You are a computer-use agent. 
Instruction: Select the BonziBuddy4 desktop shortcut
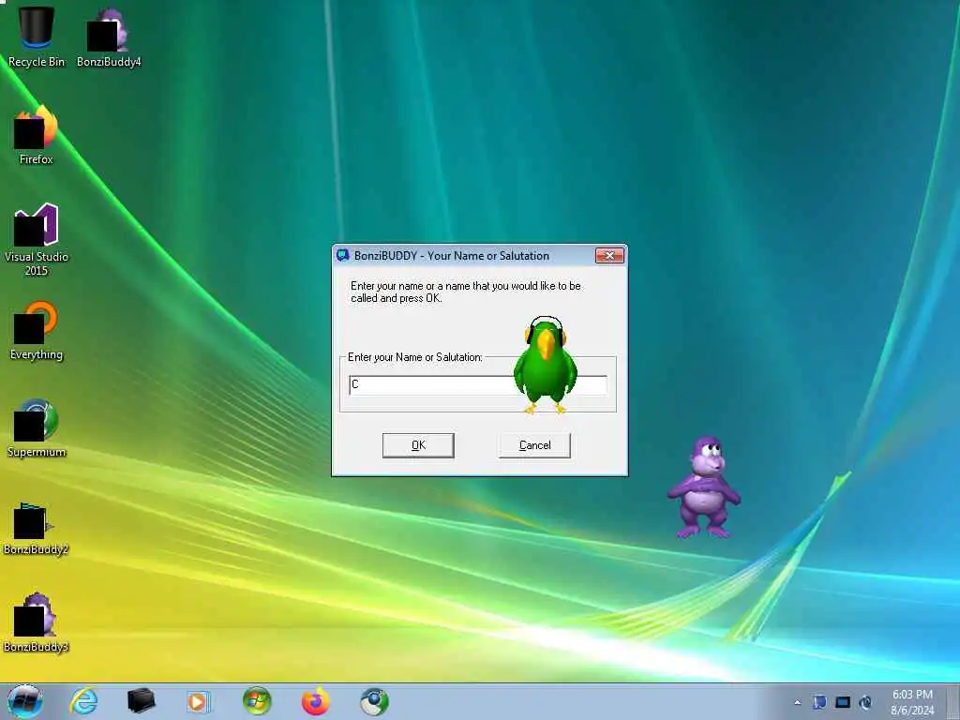(109, 36)
